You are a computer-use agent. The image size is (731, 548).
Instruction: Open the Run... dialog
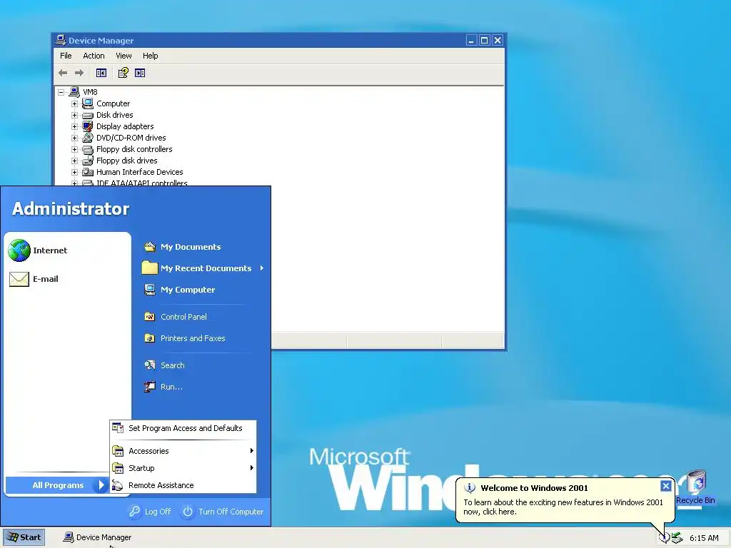click(x=163, y=387)
